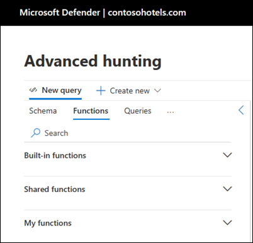
Task: Click the Shared functions heading
Action: tap(55, 189)
